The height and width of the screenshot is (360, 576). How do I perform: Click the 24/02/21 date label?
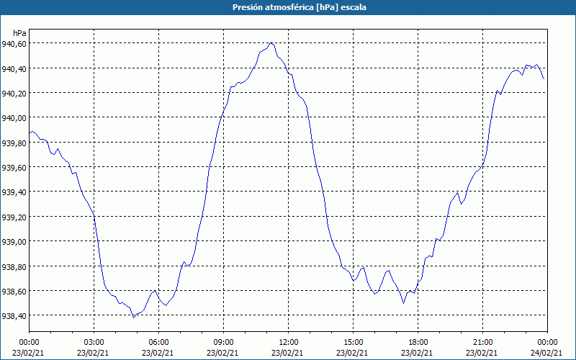pyautogui.click(x=546, y=353)
